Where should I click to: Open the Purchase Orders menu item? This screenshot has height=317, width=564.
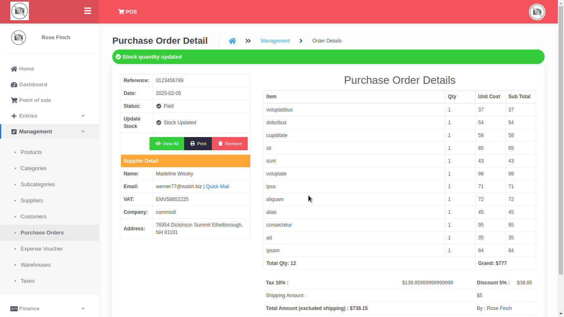pyautogui.click(x=42, y=232)
